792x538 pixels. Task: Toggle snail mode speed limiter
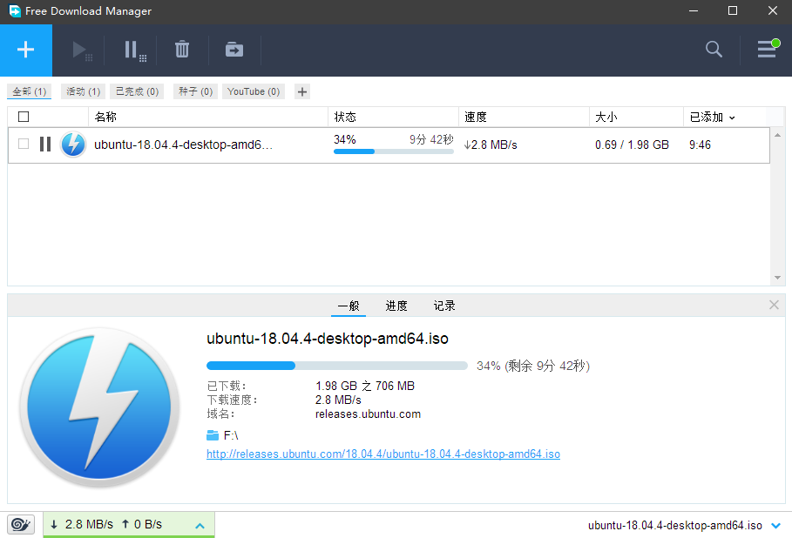(21, 524)
